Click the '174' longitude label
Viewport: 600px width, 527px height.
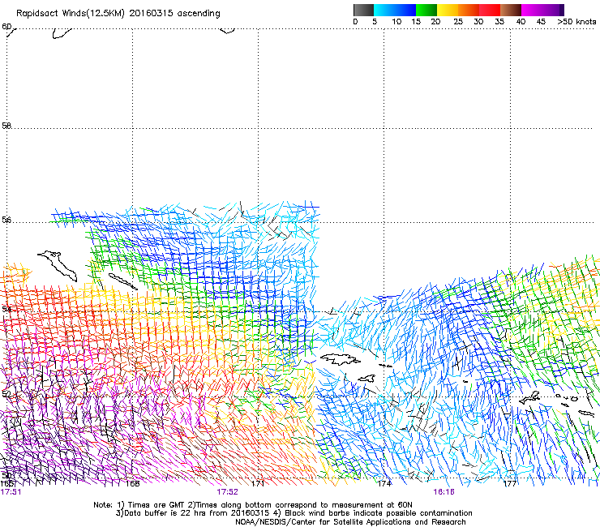pos(384,484)
